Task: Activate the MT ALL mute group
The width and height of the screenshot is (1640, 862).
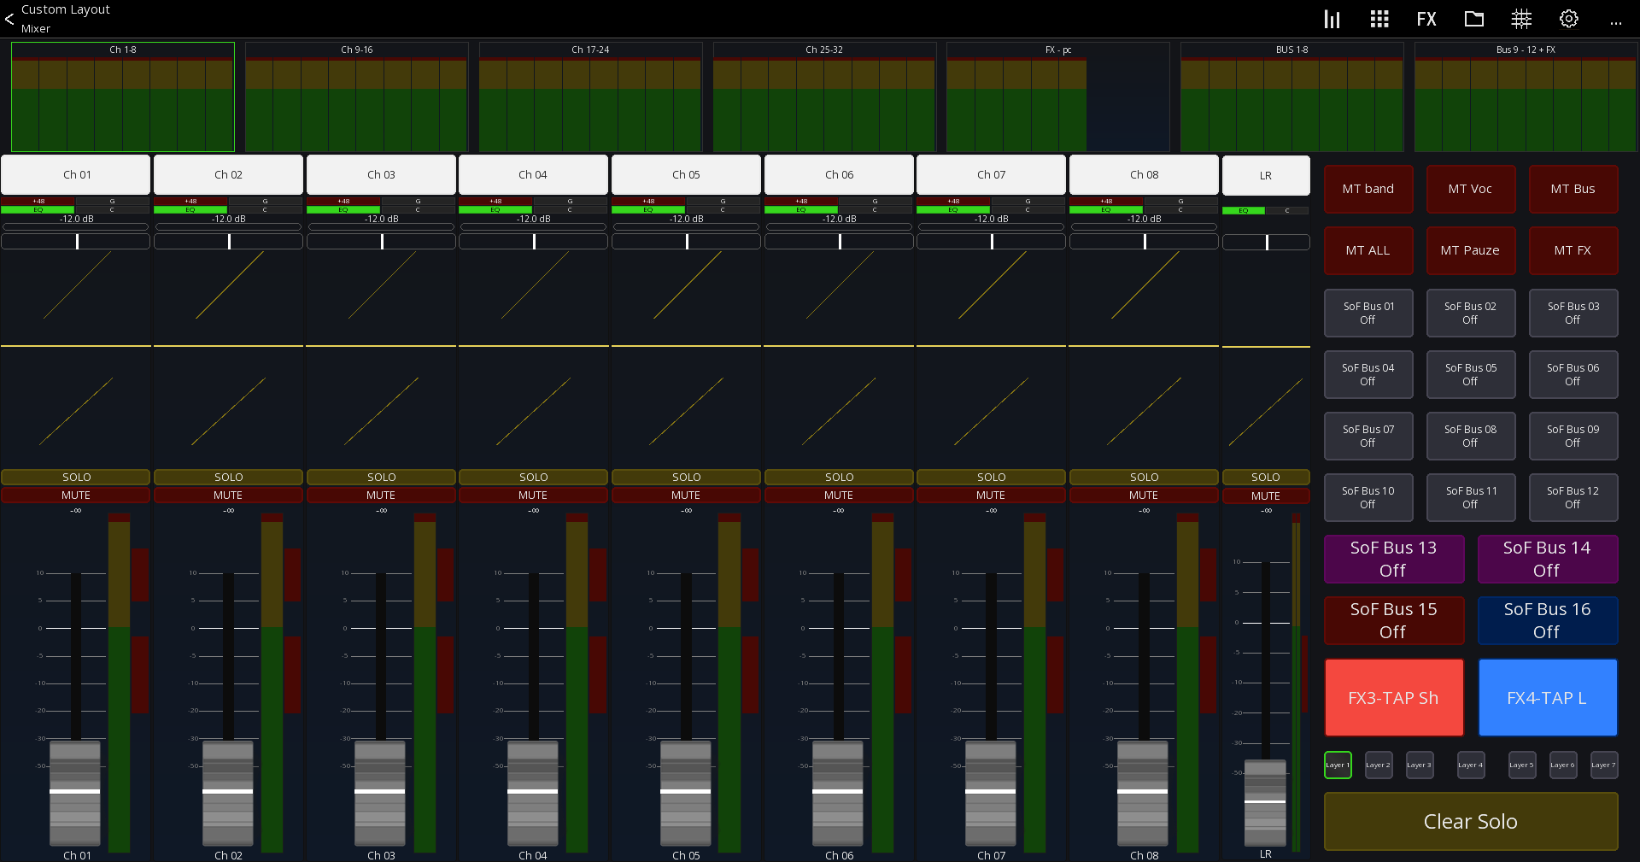Action: pos(1368,250)
